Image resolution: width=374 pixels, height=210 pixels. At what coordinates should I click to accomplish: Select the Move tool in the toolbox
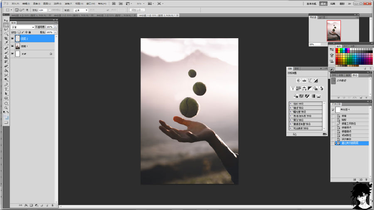(6, 20)
